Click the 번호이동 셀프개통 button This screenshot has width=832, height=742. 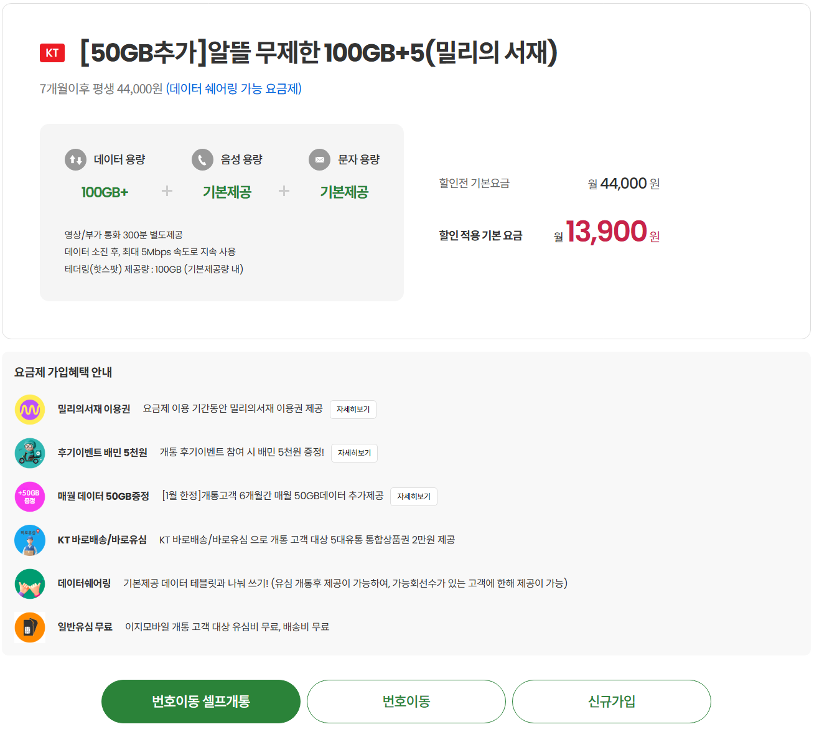201,702
